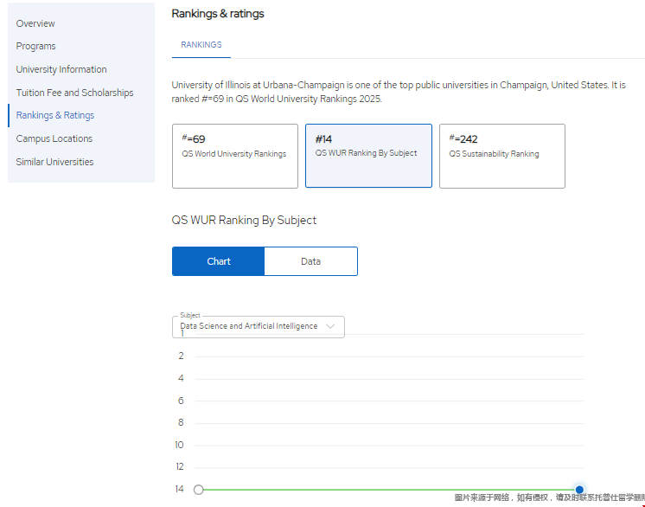Choose the QS World University Rankings card
The height and width of the screenshot is (507, 645).
235,156
